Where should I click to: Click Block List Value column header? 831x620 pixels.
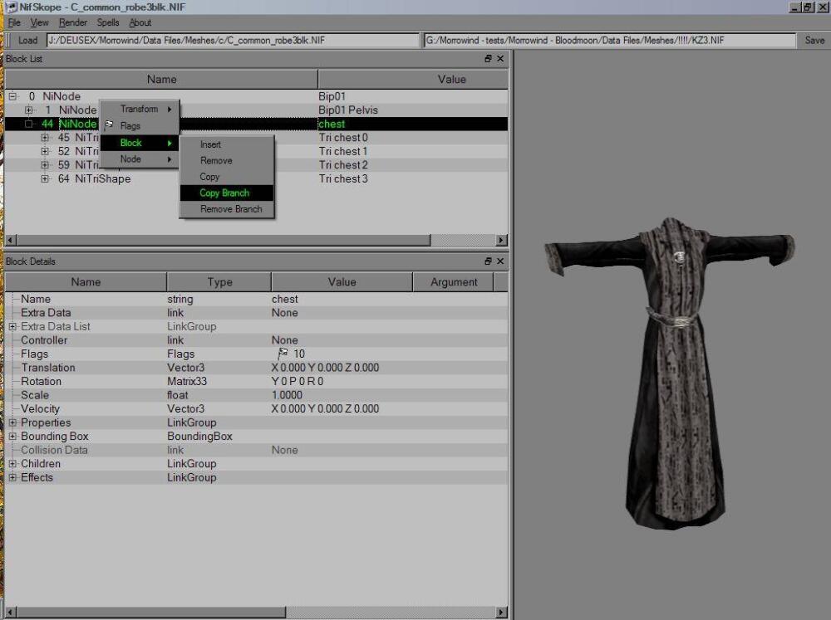coord(413,80)
